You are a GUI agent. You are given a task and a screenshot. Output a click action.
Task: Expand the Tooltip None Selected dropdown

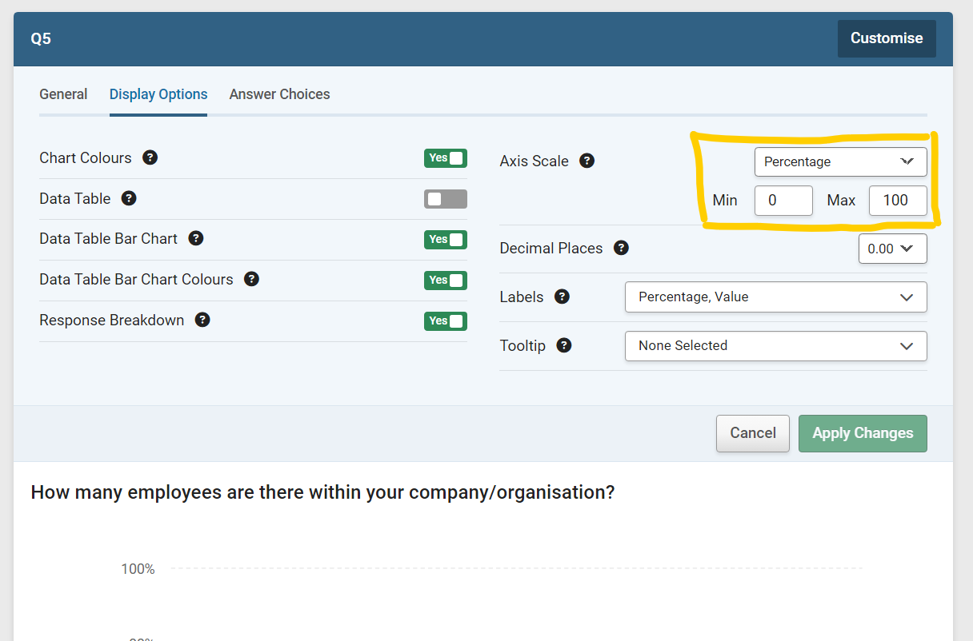click(775, 345)
